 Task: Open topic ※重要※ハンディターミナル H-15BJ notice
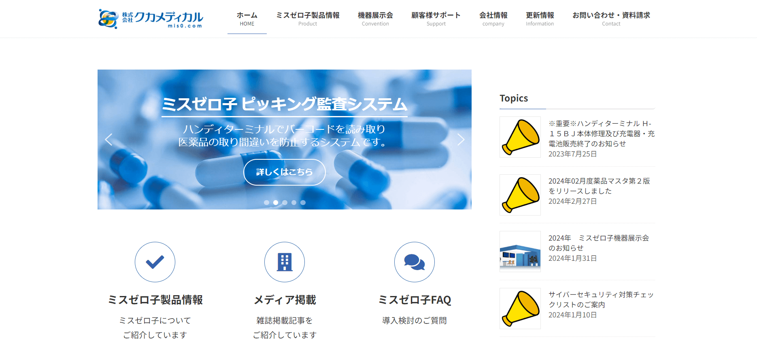point(601,133)
